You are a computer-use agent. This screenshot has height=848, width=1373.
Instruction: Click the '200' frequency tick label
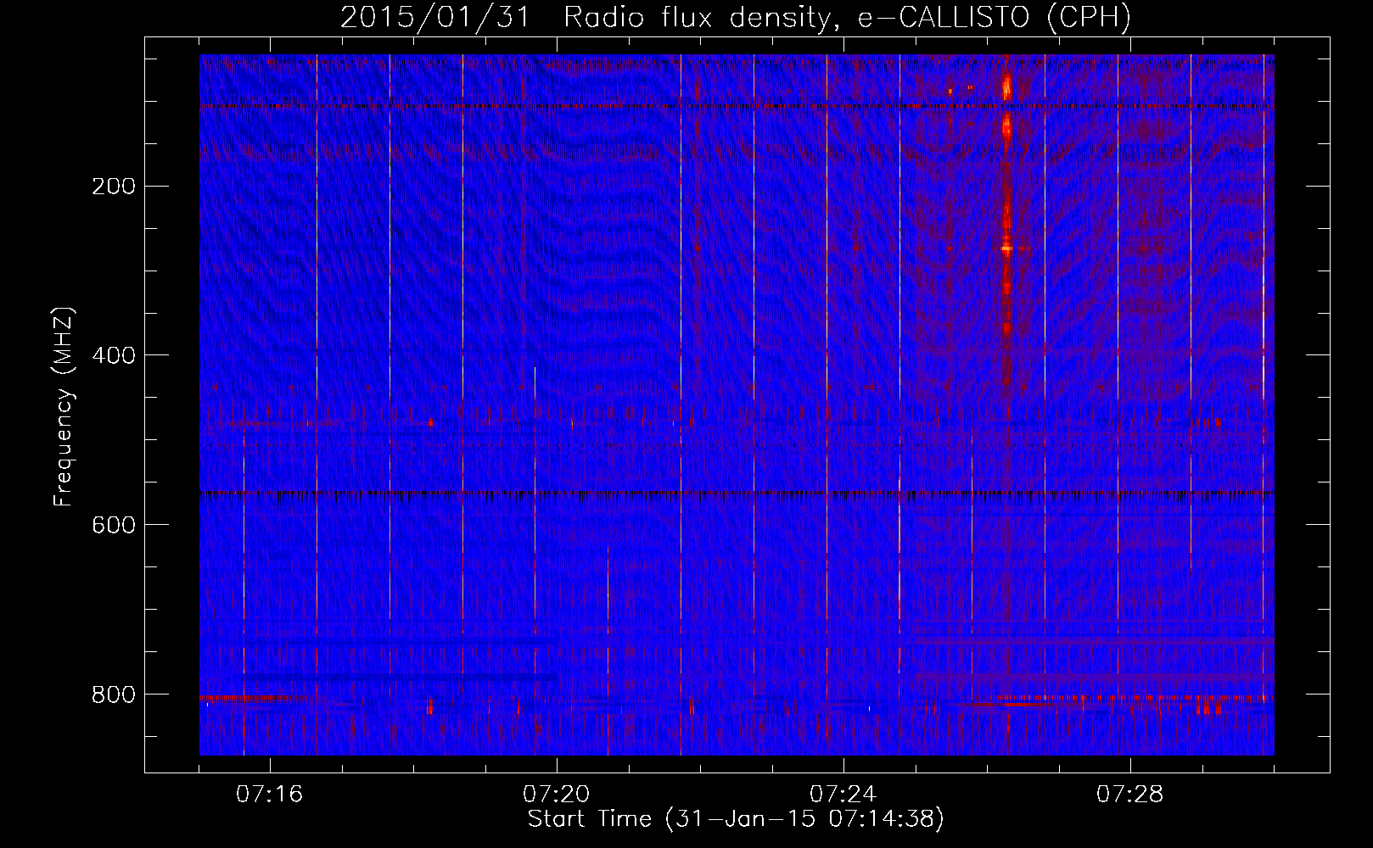click(113, 187)
